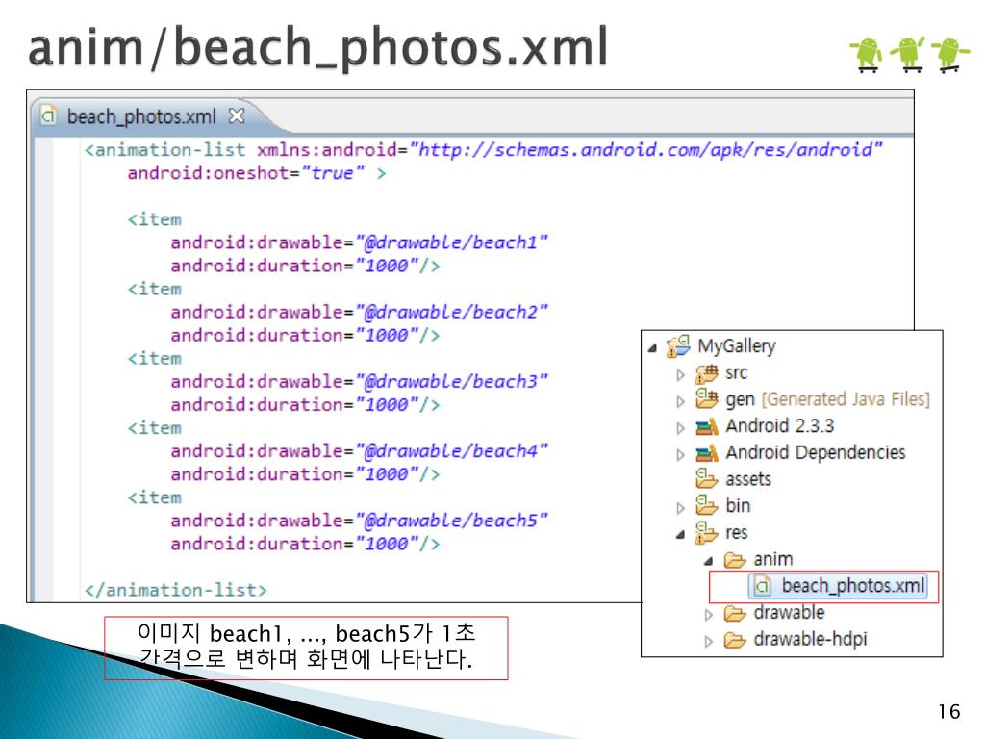The image size is (985, 739).
Task: Select beach_photos.xml in the project tree
Action: (x=838, y=586)
